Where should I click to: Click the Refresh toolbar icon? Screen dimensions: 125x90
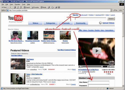(x=18, y=7)
